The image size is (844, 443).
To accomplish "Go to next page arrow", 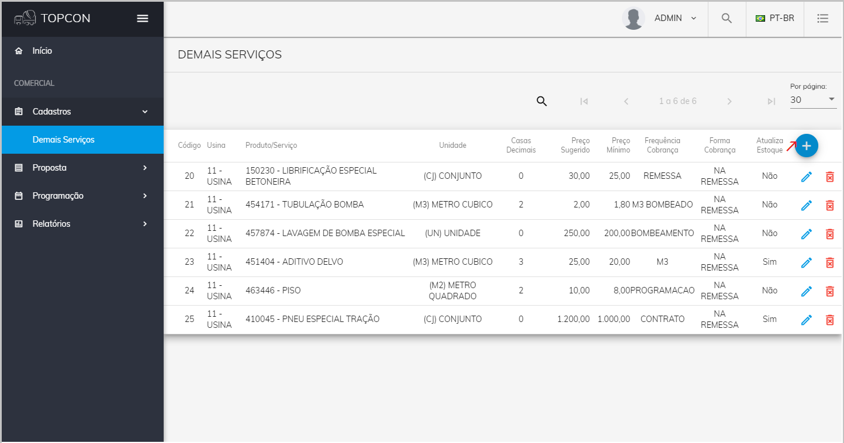I will click(729, 101).
